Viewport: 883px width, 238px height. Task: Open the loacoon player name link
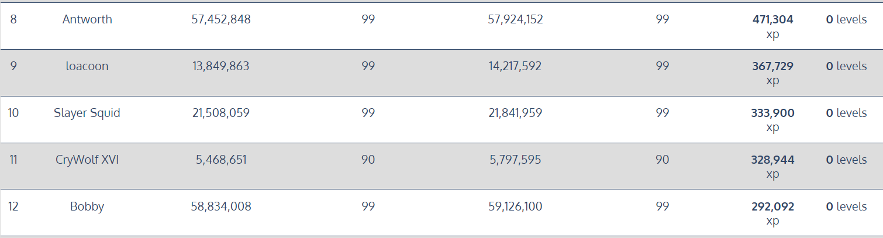[87, 66]
